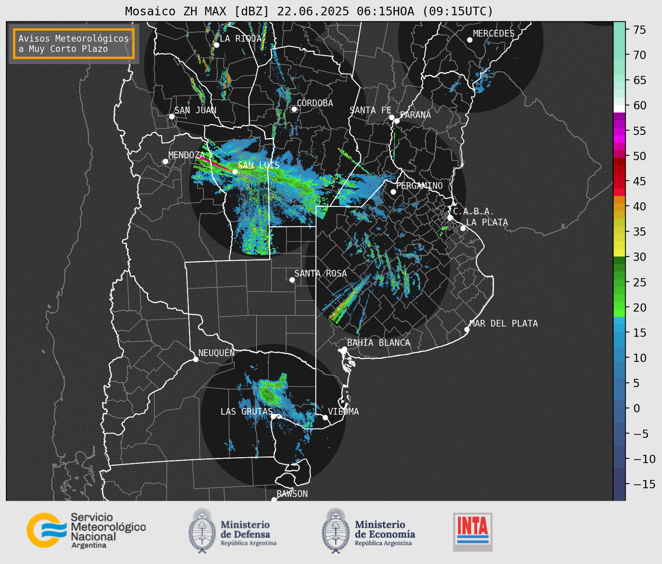Image resolution: width=662 pixels, height=564 pixels.
Task: Select the Rawson city marker
Action: click(274, 500)
